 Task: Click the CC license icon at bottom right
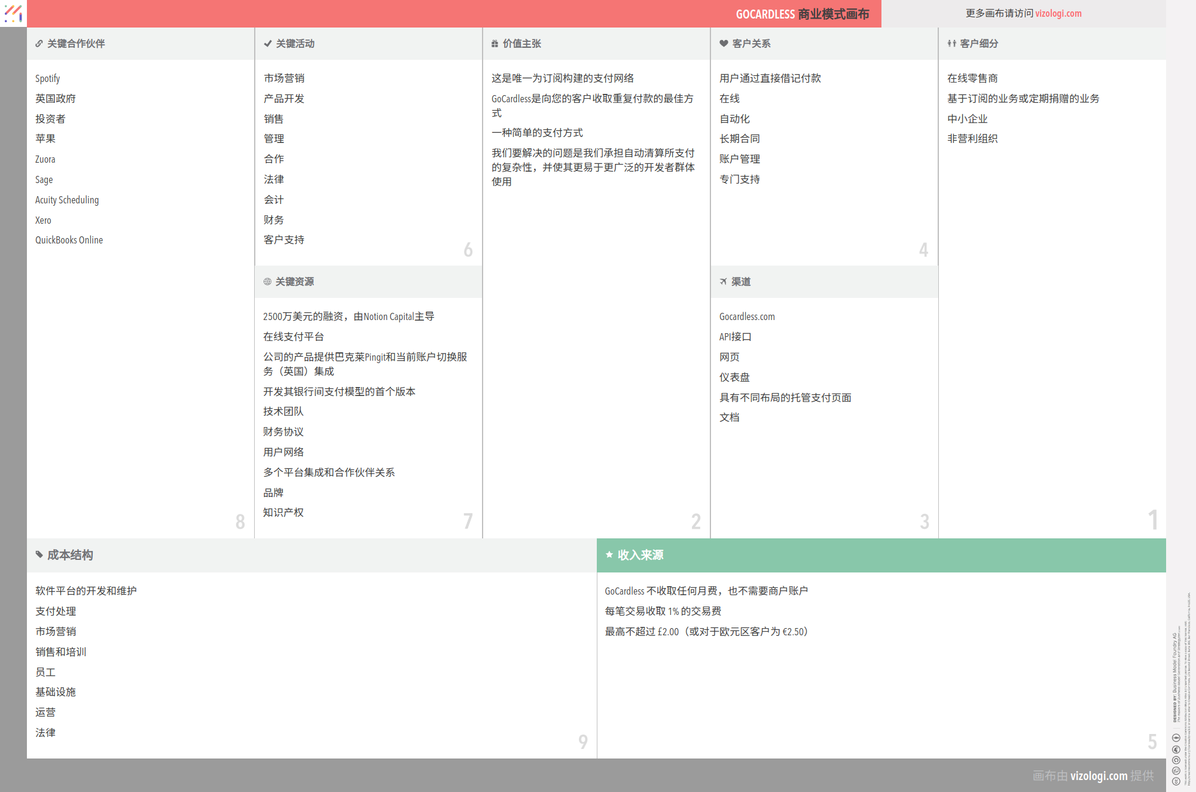click(x=1176, y=759)
